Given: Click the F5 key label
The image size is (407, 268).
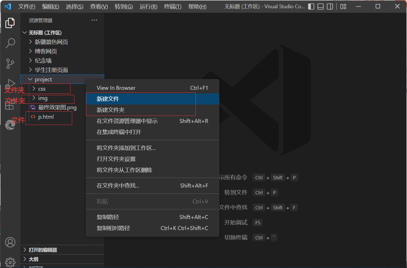Looking at the screenshot, I should [x=258, y=223].
